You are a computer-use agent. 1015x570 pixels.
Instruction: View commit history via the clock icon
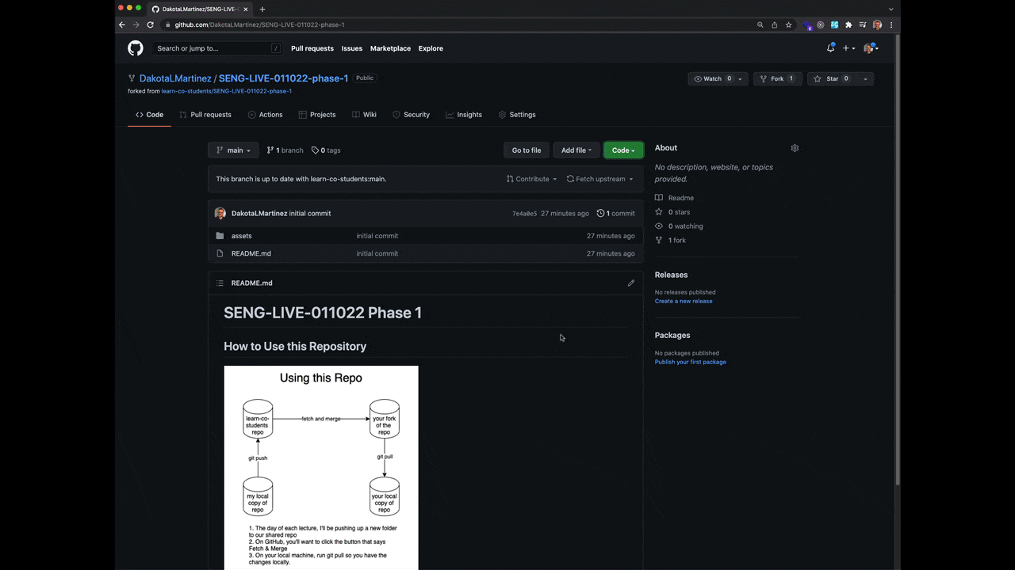600,213
